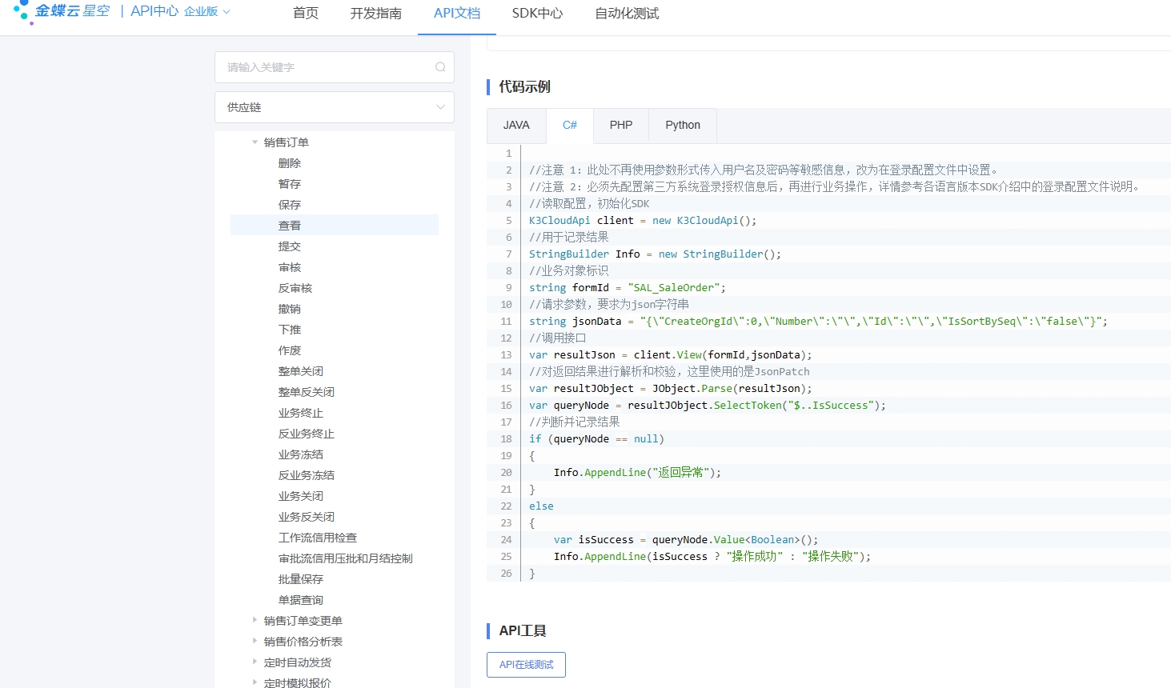Focus the keyword search input field
Image resolution: width=1171 pixels, height=688 pixels.
tap(328, 67)
